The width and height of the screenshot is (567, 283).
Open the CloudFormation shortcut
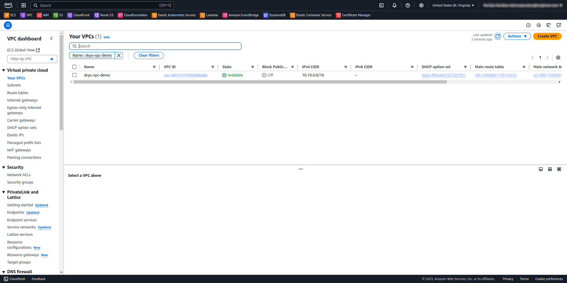tap(133, 15)
